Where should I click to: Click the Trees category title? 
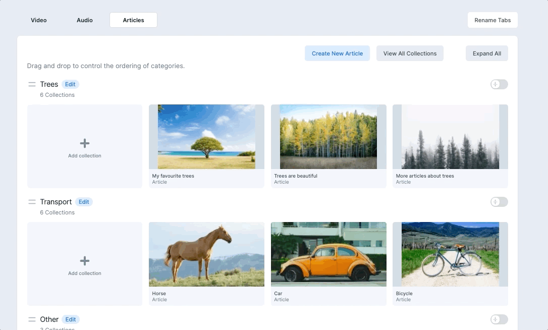click(x=49, y=84)
